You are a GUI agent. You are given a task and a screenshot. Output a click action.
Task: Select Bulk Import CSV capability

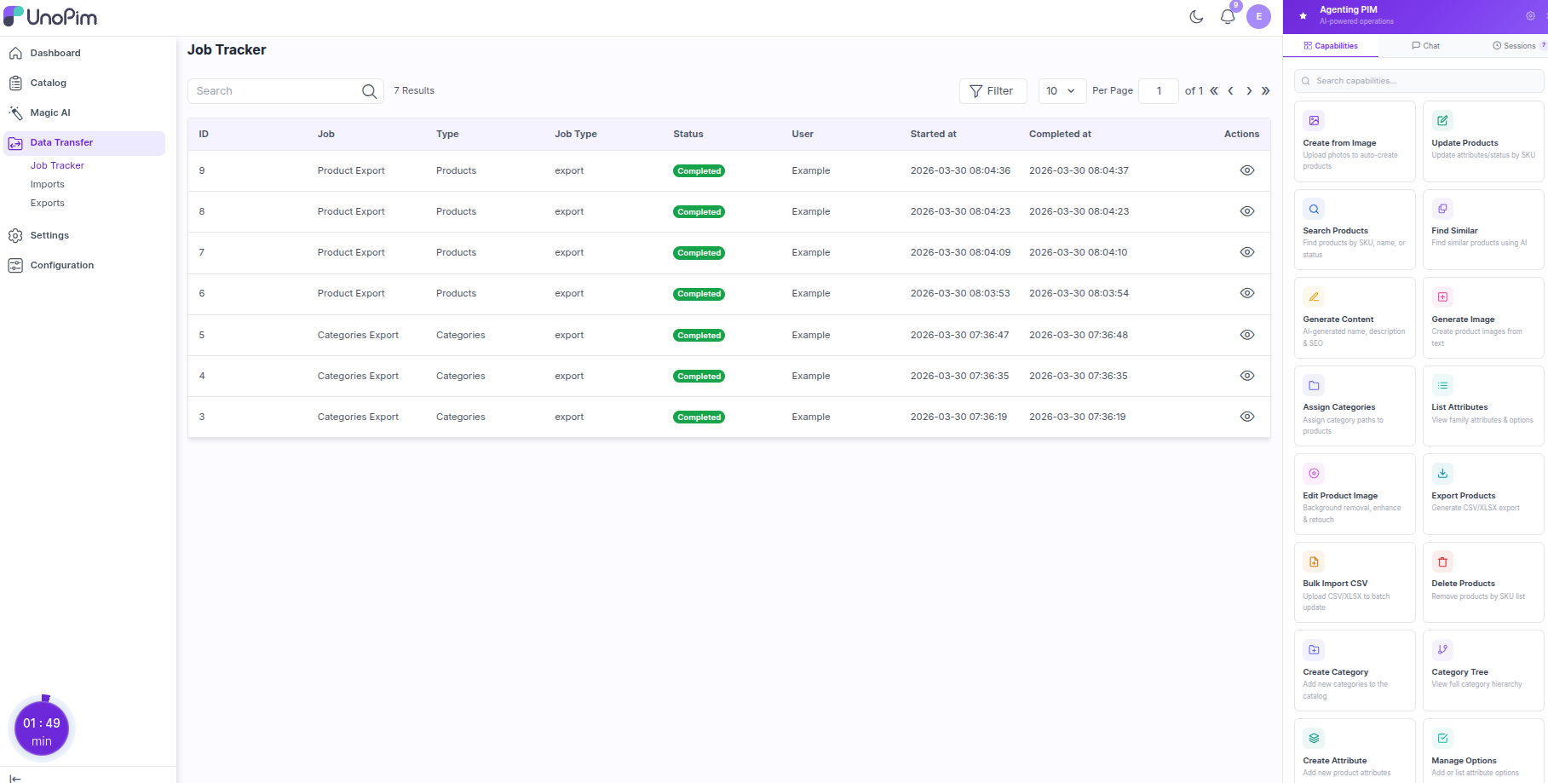[1355, 582]
